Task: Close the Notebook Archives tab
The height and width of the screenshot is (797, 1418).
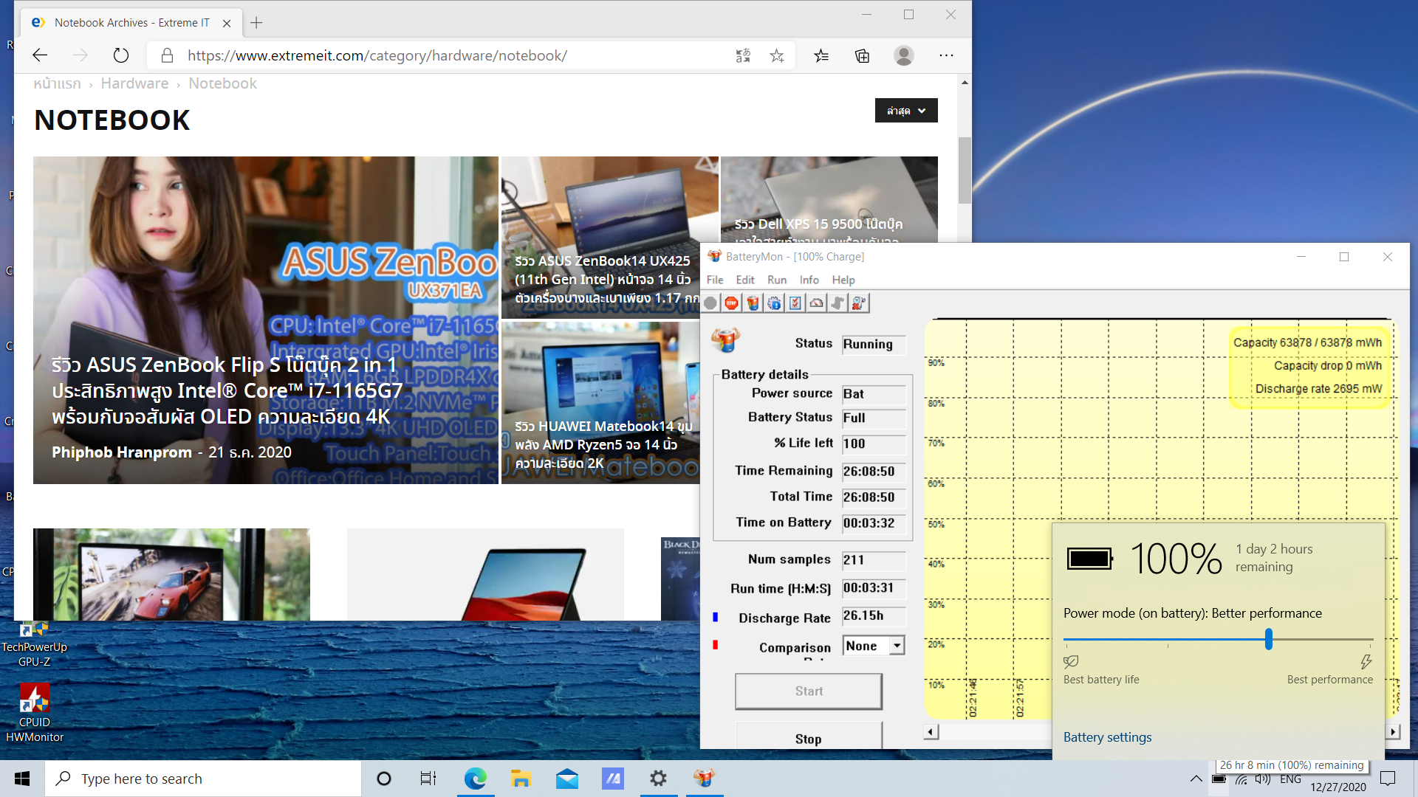Action: 227,23
